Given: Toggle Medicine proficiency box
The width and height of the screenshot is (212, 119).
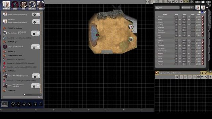Looking at the screenshot, I should [176, 40].
